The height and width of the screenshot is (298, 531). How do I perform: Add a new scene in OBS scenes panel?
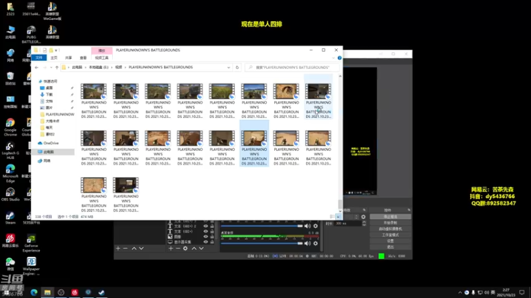click(x=118, y=248)
